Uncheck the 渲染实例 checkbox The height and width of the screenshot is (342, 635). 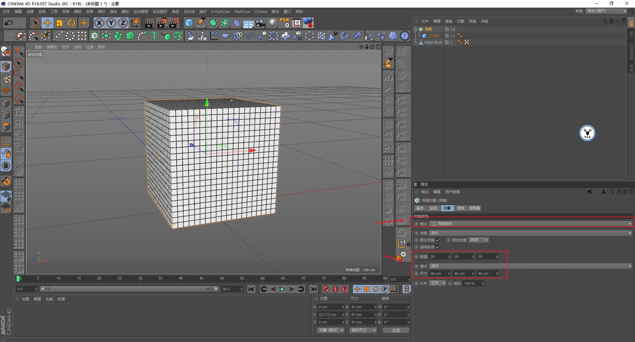438,247
